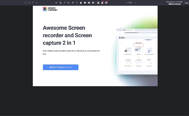This screenshot has width=189, height=116.
Task: Click the 'Not properly captured?' text
Action: pos(175,2)
